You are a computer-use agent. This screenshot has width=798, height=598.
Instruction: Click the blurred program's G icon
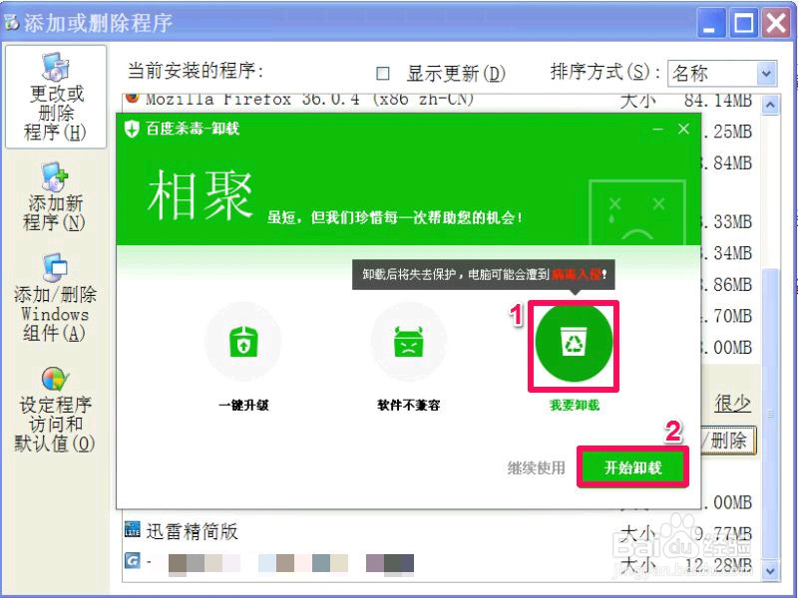click(x=133, y=561)
